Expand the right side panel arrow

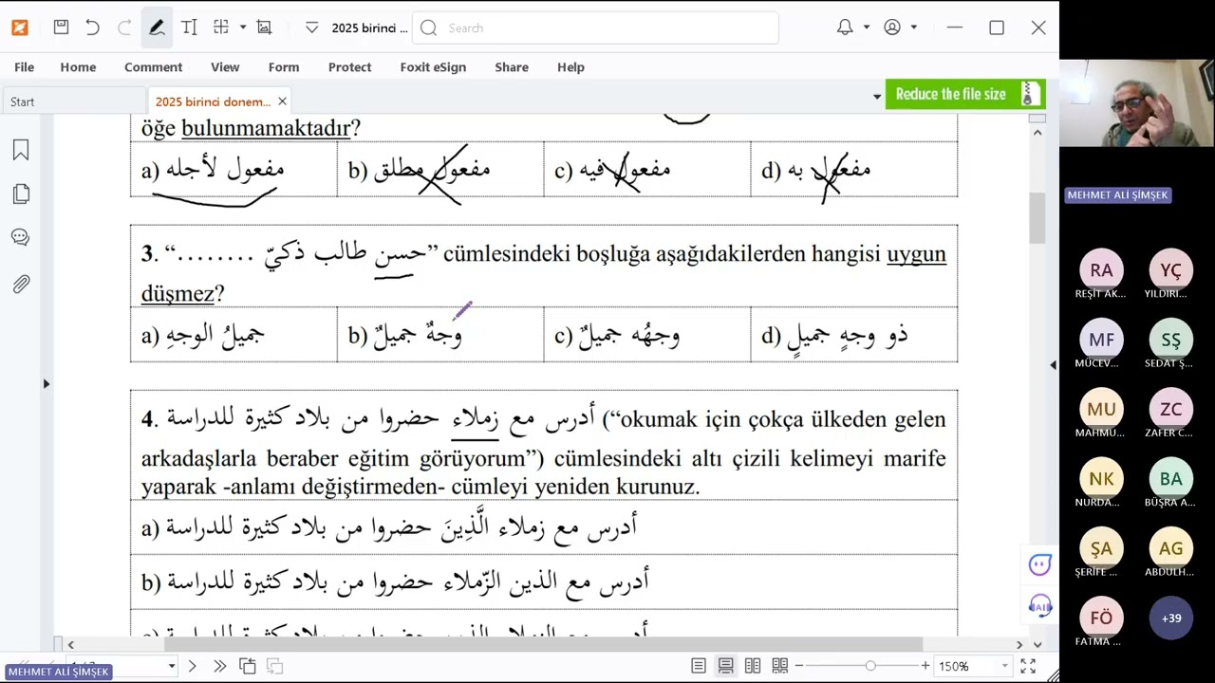click(x=1052, y=364)
